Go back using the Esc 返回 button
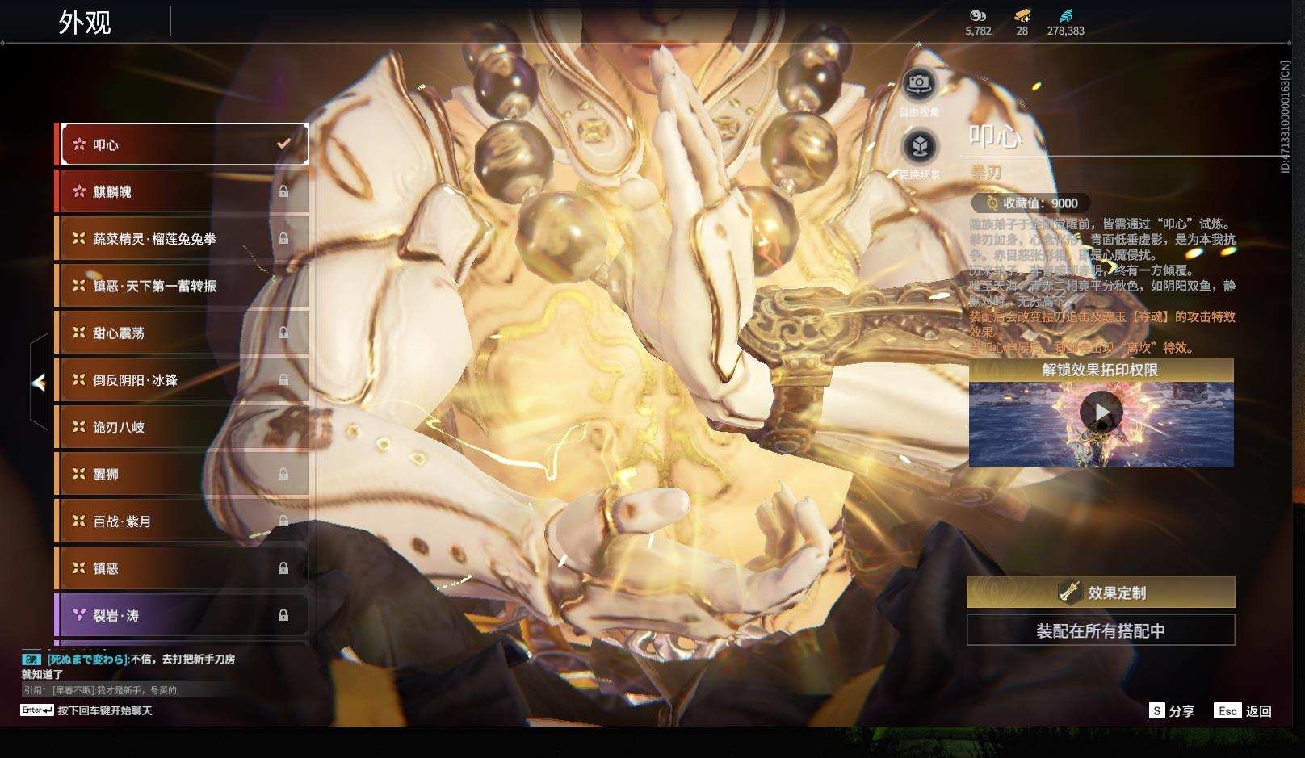This screenshot has height=758, width=1305. [1243, 710]
